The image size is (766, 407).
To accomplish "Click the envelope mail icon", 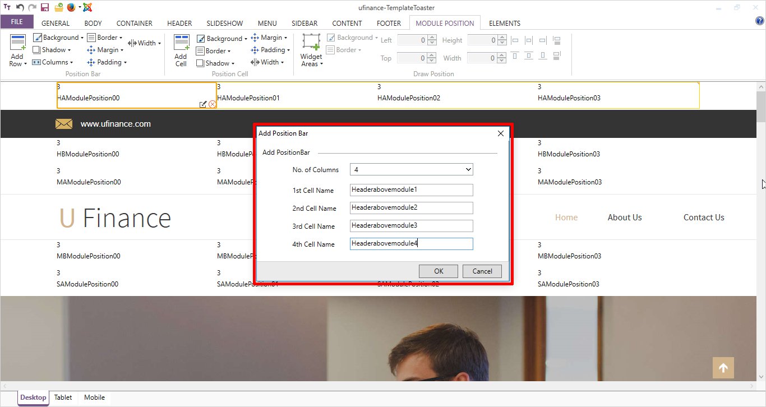I will tap(64, 124).
